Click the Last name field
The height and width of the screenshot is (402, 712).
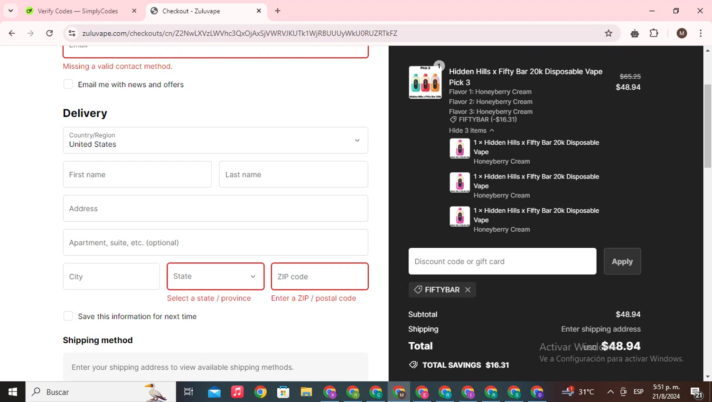293,174
